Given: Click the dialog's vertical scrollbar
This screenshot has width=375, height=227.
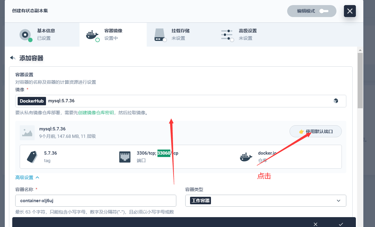Looking at the screenshot, I should coord(360,81).
